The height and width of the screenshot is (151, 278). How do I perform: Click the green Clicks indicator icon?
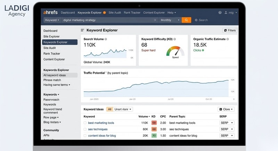coord(203,50)
